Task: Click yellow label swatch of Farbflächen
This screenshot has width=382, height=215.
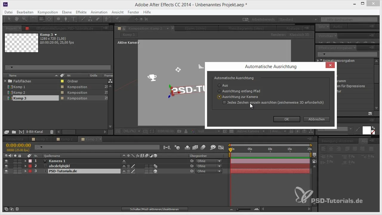Action: tap(62, 81)
